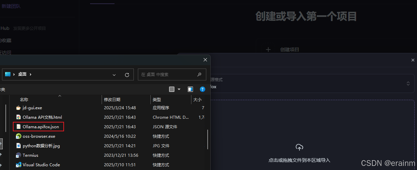Image resolution: width=417 pixels, height=170 pixels.
Task: Click 创建项目 in Apifox
Action: point(290,50)
